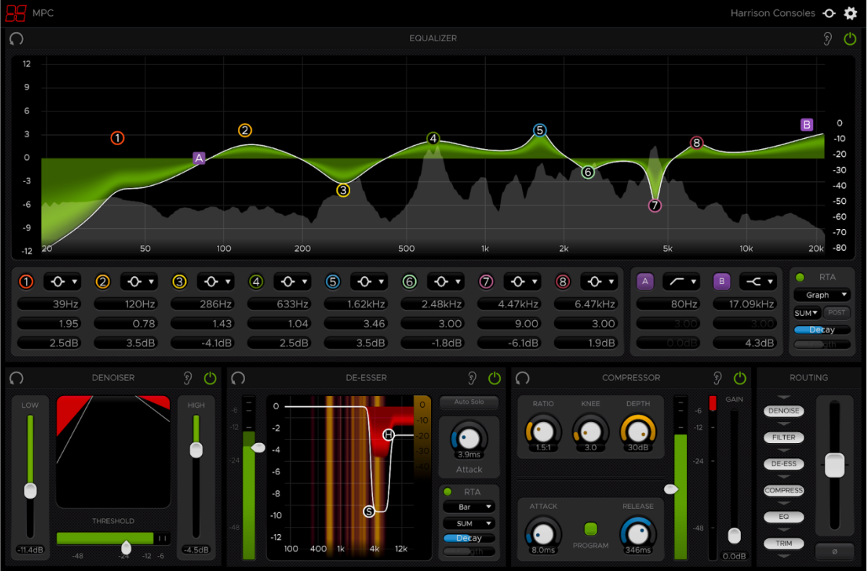Select EQ band node 2 on the graph
Screen dimensions: 868x571
(245, 130)
